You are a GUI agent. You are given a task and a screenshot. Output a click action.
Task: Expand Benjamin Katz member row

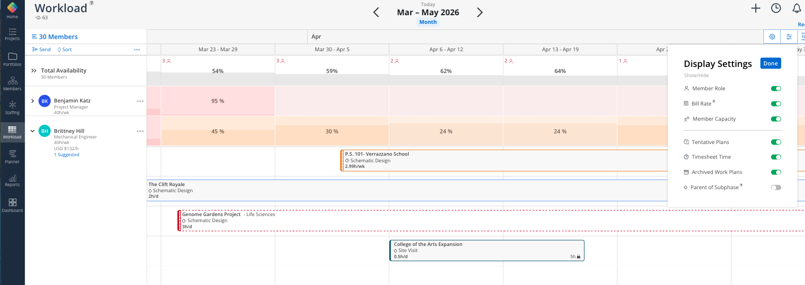point(32,101)
